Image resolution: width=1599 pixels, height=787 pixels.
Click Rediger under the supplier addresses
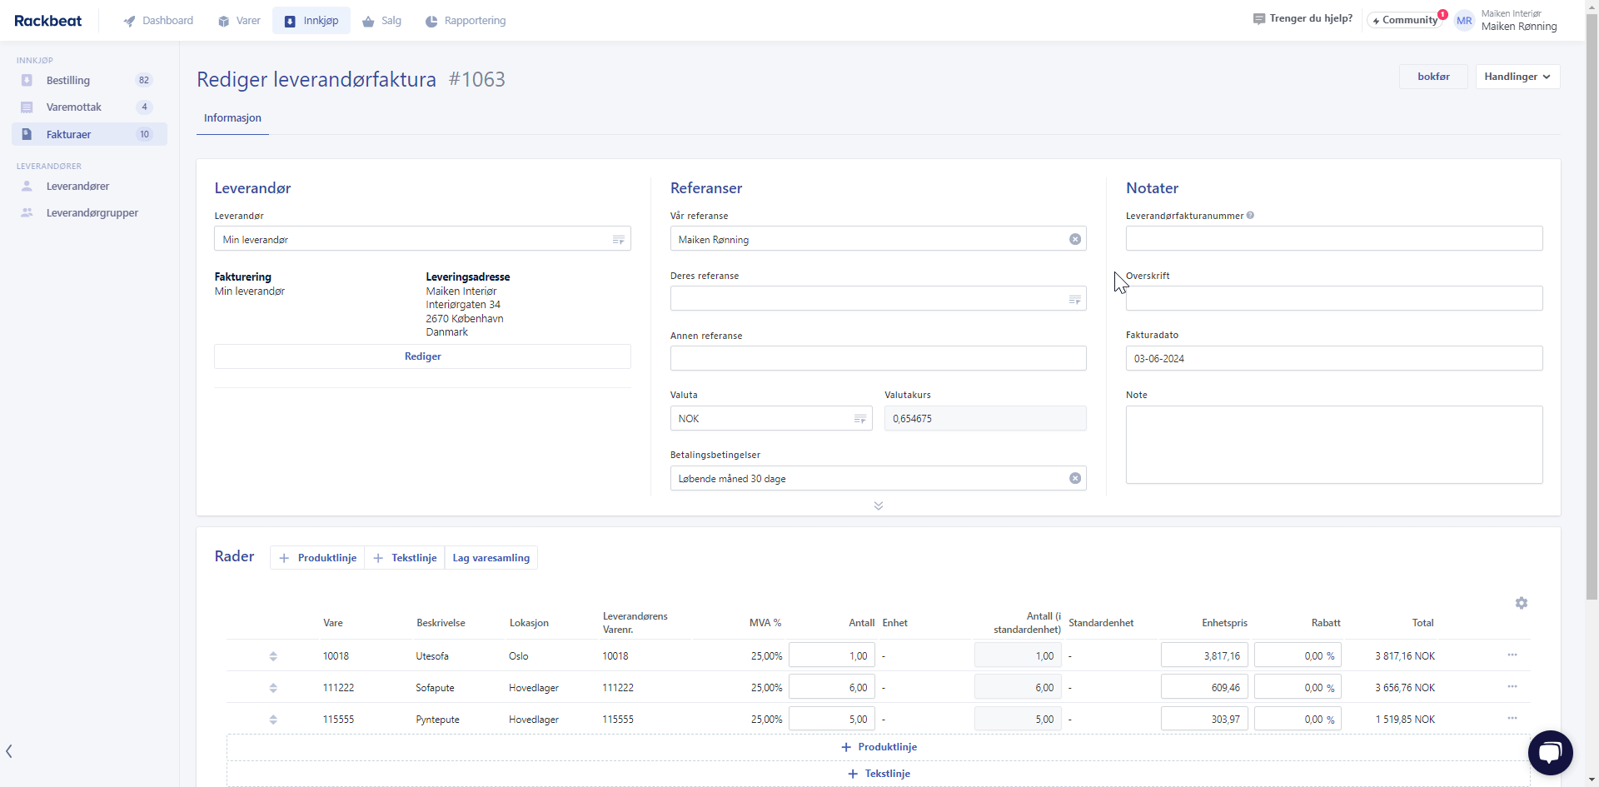(x=422, y=356)
